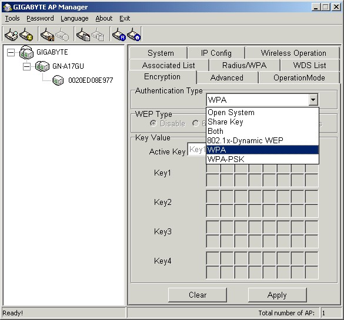Choose Share Key from authentication list

(263, 122)
